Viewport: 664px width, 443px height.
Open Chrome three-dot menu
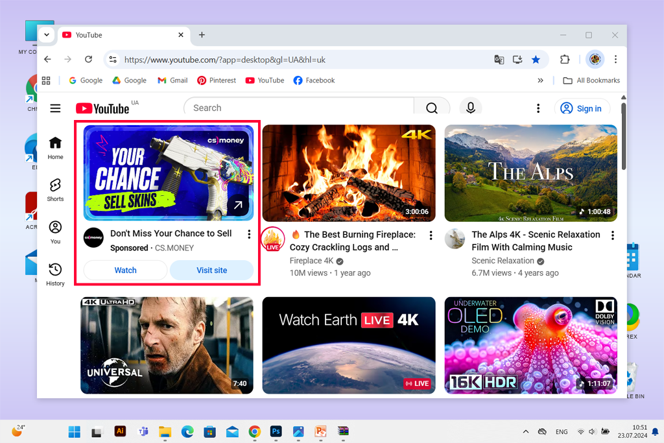[616, 59]
